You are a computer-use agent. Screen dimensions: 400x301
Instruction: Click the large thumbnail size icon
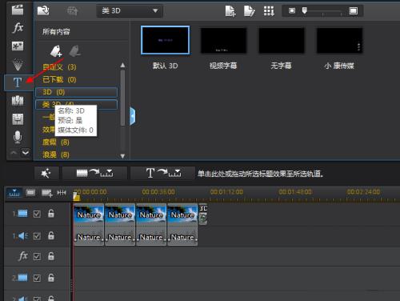tap(354, 10)
